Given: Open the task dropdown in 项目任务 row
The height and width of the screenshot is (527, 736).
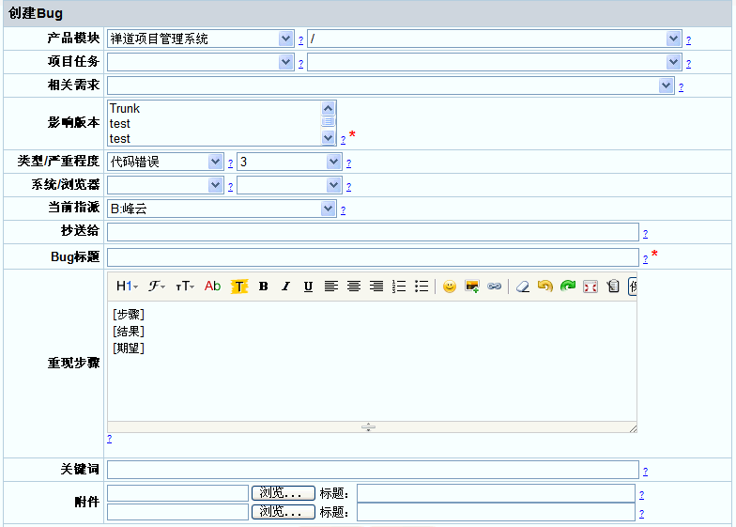Looking at the screenshot, I should pyautogui.click(x=494, y=62).
